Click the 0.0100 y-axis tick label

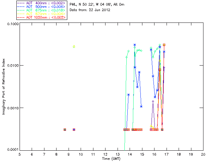click(x=13, y=66)
